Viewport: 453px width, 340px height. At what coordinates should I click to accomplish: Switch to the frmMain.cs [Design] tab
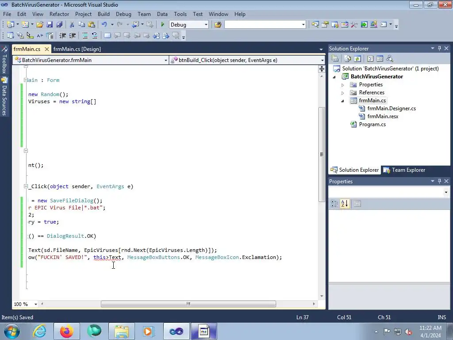pyautogui.click(x=77, y=49)
